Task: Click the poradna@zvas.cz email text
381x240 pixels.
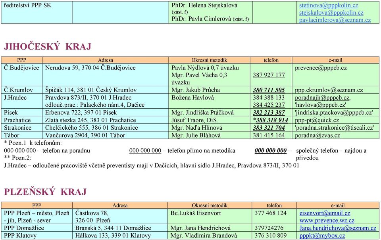Action: pos(317,135)
